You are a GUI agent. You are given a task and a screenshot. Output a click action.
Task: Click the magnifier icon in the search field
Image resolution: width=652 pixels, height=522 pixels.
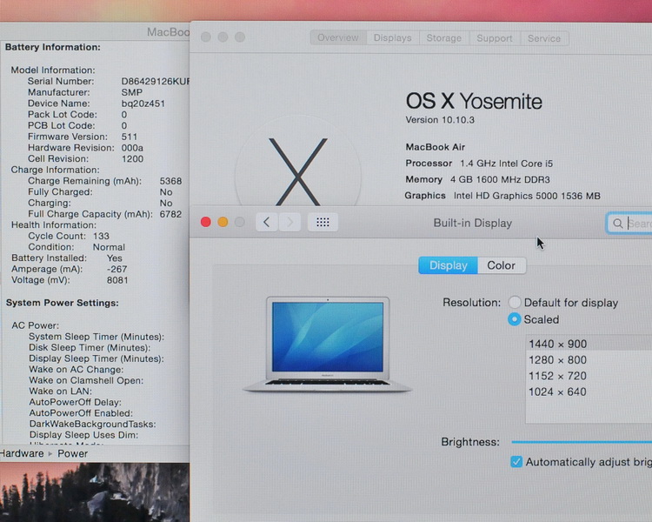(618, 224)
